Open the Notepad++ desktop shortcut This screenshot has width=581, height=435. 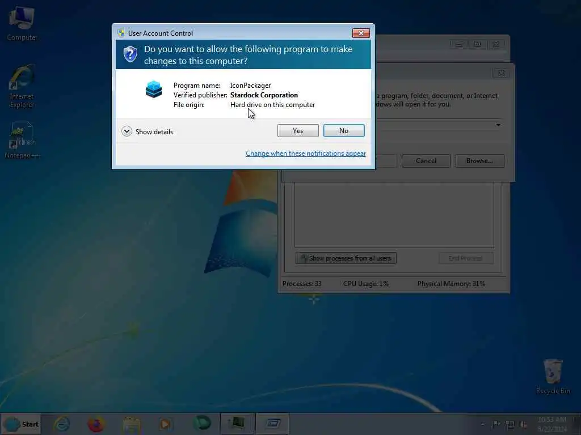tap(22, 140)
